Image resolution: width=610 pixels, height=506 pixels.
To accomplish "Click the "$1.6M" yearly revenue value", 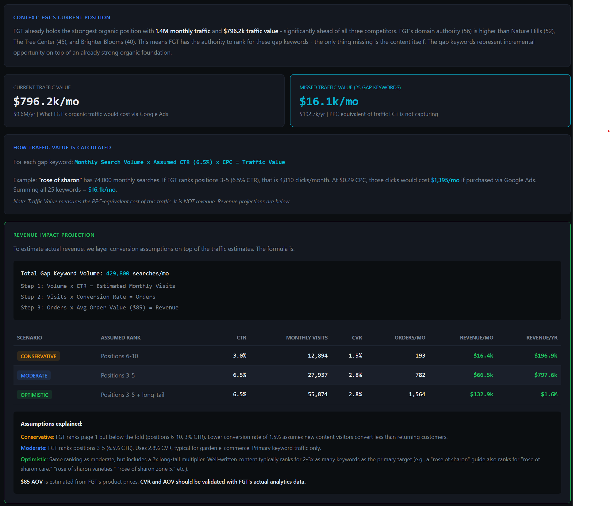I will pos(549,394).
